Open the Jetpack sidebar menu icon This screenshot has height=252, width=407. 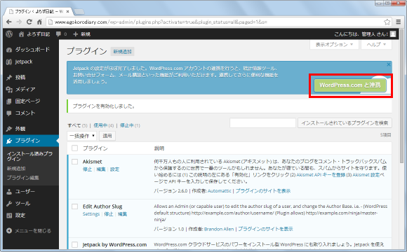coord(9,62)
